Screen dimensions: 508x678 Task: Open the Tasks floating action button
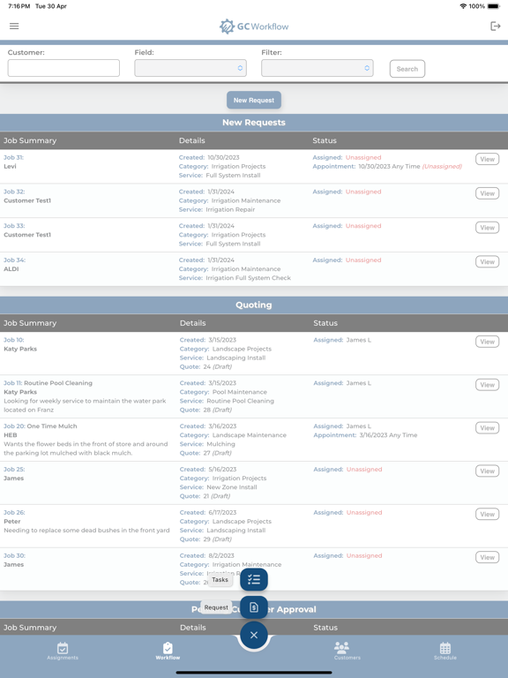[254, 579]
